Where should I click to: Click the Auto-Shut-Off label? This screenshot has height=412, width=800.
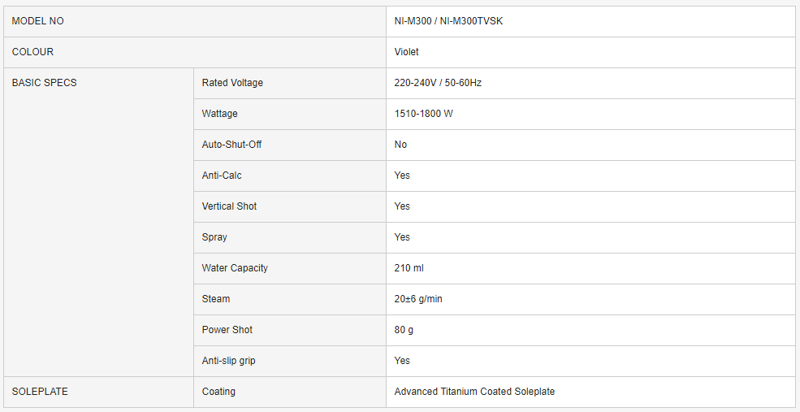click(x=231, y=145)
